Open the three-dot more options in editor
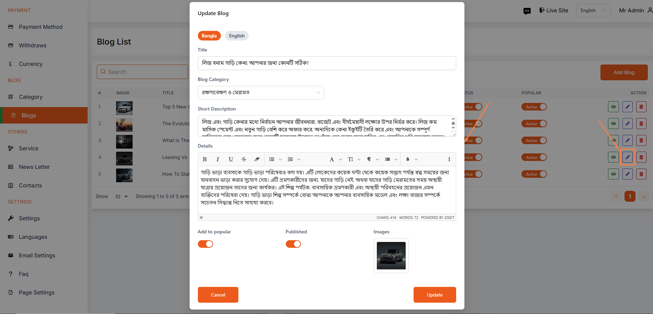 point(449,159)
